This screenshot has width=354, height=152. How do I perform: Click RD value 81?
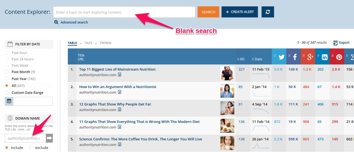click(241, 104)
